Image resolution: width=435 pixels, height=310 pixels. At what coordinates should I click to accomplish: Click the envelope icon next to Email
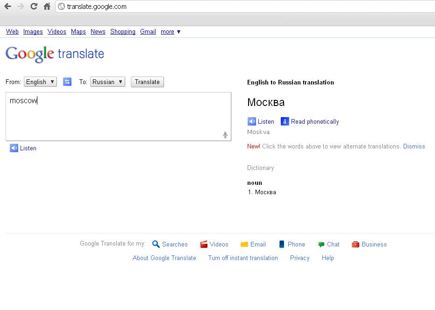point(244,244)
